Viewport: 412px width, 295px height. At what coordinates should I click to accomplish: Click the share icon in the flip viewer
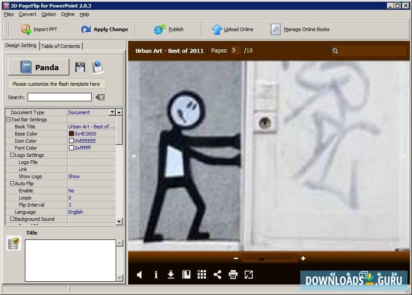[218, 275]
